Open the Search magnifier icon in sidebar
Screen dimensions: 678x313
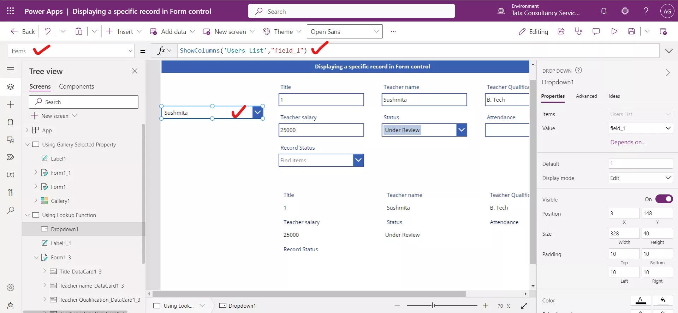click(11, 210)
